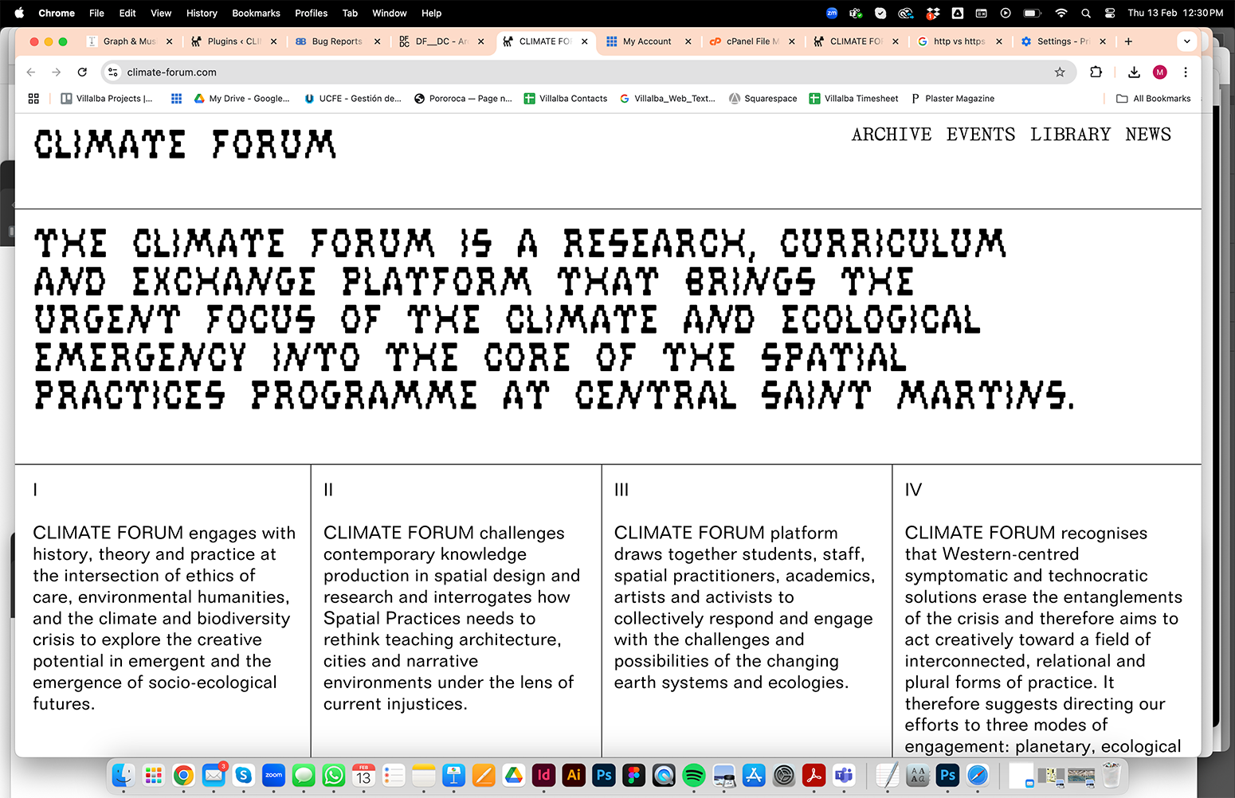Check unread messages in the Mail Dock icon

coord(214,775)
